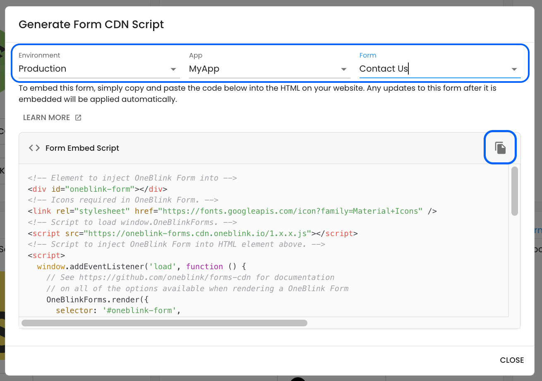This screenshot has width=542, height=381.
Task: Click the Generate Form CDN Script title
Action: tap(91, 24)
